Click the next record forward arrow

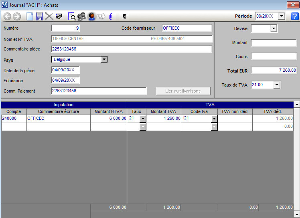click(16, 16)
